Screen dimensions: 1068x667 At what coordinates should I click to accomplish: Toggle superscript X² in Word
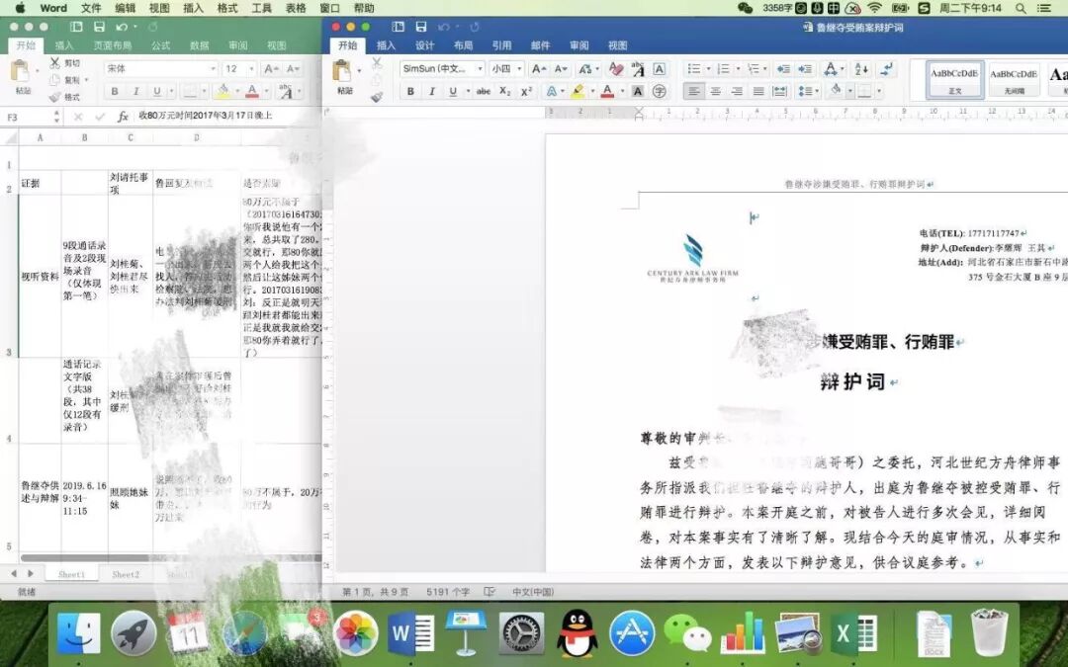[526, 91]
